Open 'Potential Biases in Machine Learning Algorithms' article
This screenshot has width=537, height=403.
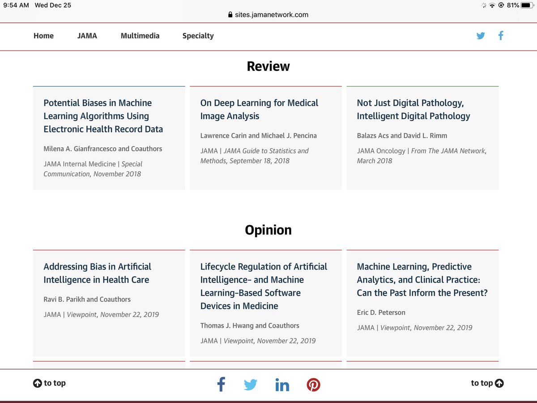pos(103,116)
